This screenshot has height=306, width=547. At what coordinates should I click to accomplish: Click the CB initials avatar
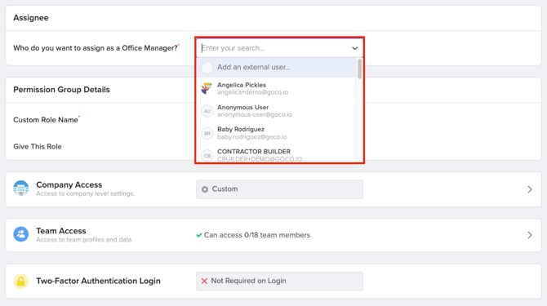207,155
